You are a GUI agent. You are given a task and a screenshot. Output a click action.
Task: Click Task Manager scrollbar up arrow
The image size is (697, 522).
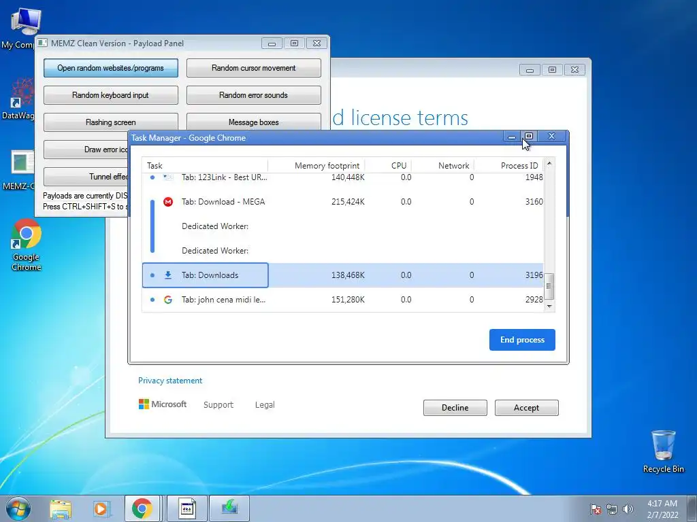549,164
